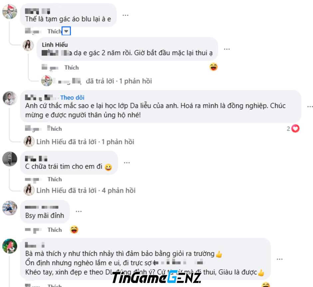This screenshot has height=287, width=313.
Task: Open Linh Hiếu's profile name link
Action: click(55, 45)
